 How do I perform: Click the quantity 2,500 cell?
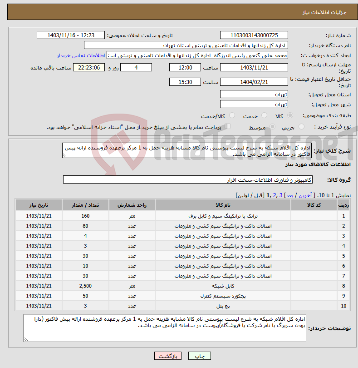click(85, 286)
